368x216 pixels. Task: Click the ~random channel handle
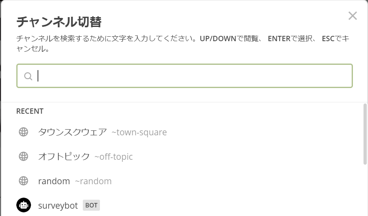93,181
